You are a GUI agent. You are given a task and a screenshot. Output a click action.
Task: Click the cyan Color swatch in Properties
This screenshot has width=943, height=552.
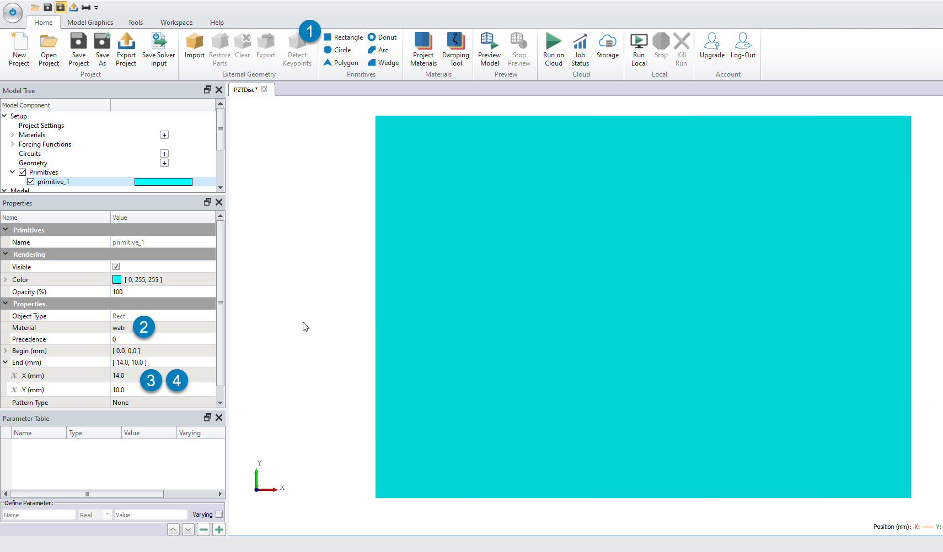click(117, 279)
